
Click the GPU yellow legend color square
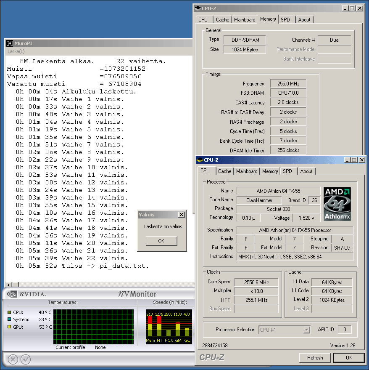pyautogui.click(x=9, y=327)
